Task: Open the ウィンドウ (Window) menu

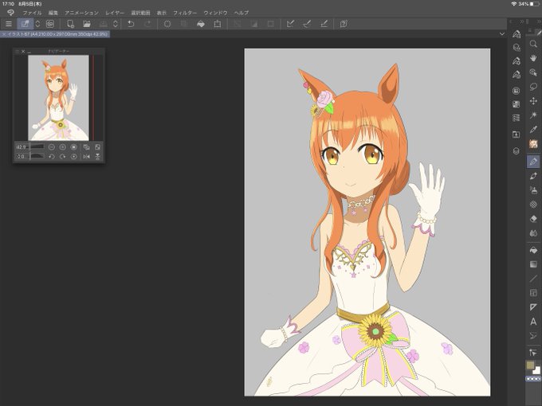Action: [215, 13]
